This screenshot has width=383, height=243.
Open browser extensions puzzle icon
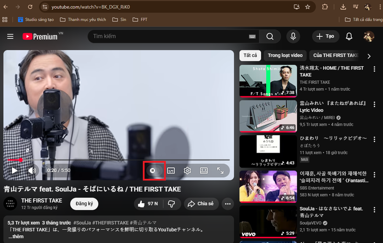click(325, 7)
